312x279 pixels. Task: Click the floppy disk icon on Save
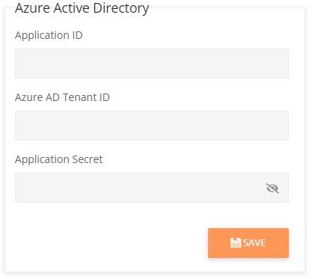click(236, 242)
